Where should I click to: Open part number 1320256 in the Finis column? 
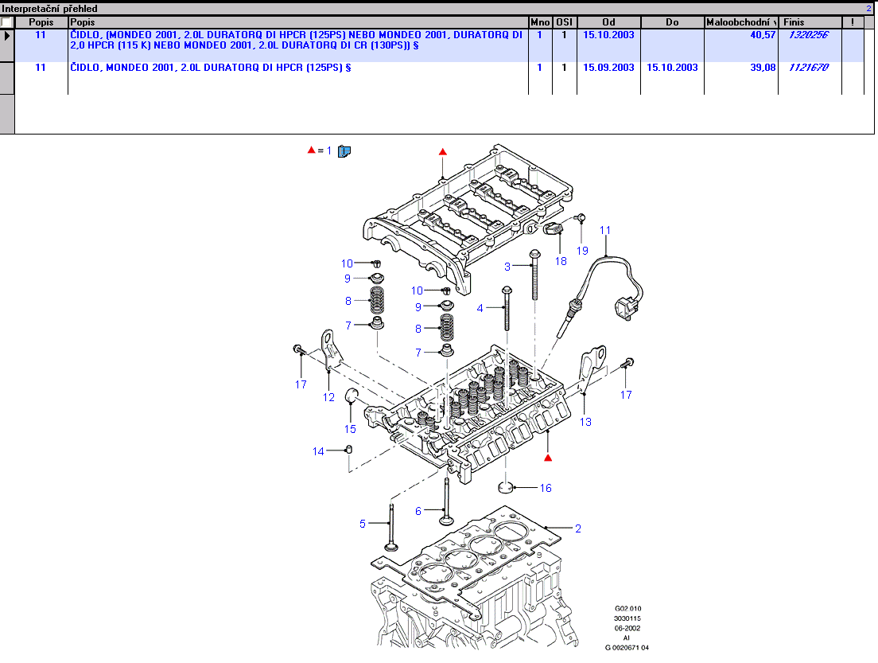[808, 36]
